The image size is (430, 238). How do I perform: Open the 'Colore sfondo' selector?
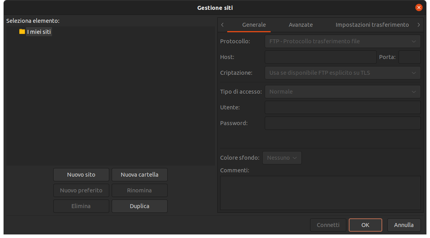(x=282, y=158)
